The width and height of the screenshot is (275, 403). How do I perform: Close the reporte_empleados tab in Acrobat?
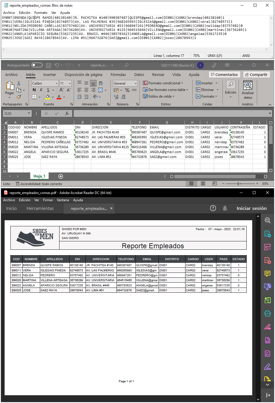(x=111, y=208)
